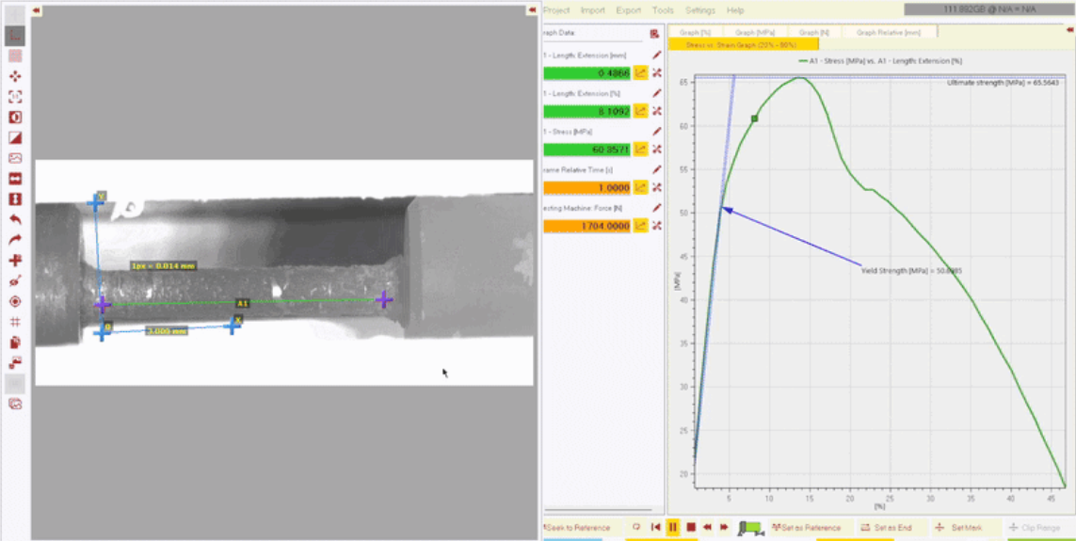Open the Export menu
The height and width of the screenshot is (541, 1076).
pos(628,10)
